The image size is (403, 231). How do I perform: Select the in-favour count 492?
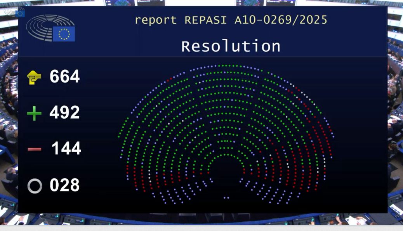64,113
